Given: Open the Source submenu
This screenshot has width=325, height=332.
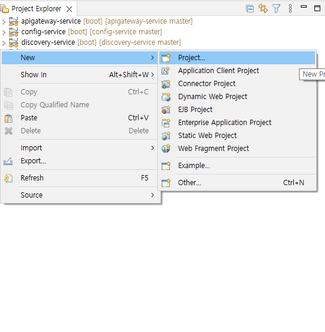Looking at the screenshot, I should 80,195.
